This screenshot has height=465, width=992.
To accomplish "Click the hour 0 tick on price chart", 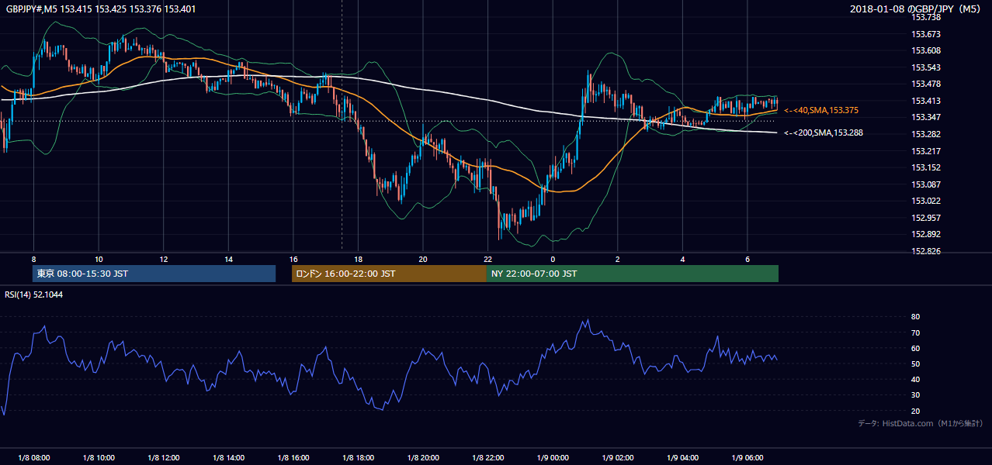I will [553, 259].
